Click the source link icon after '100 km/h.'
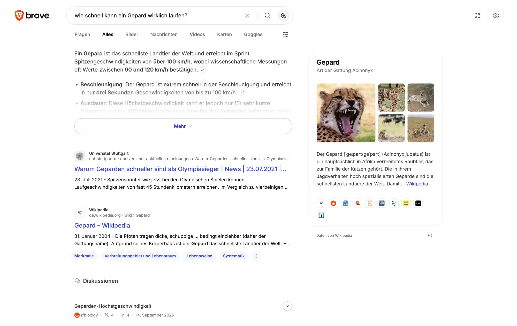This screenshot has height=326, width=517. click(x=242, y=92)
